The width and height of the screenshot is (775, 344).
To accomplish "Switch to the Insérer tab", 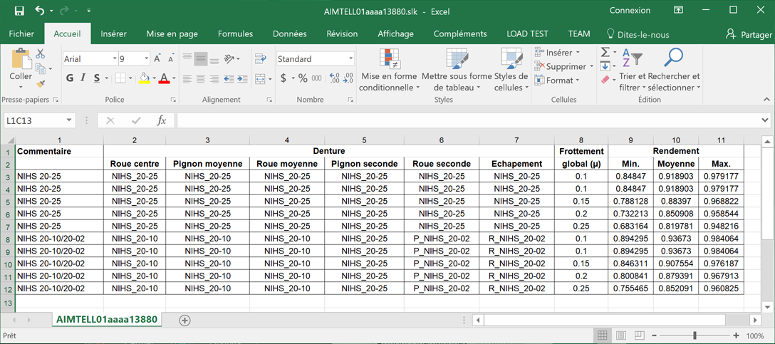I will coord(114,34).
